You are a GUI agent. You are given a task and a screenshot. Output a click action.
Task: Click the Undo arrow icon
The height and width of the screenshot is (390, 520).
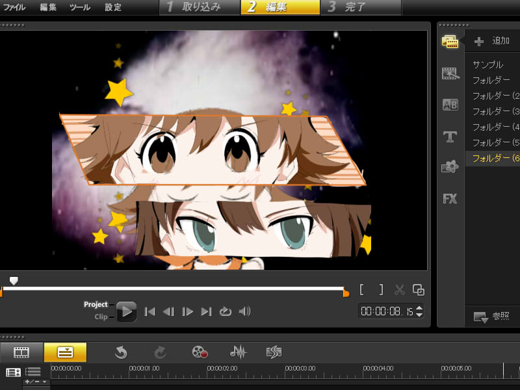(x=121, y=352)
